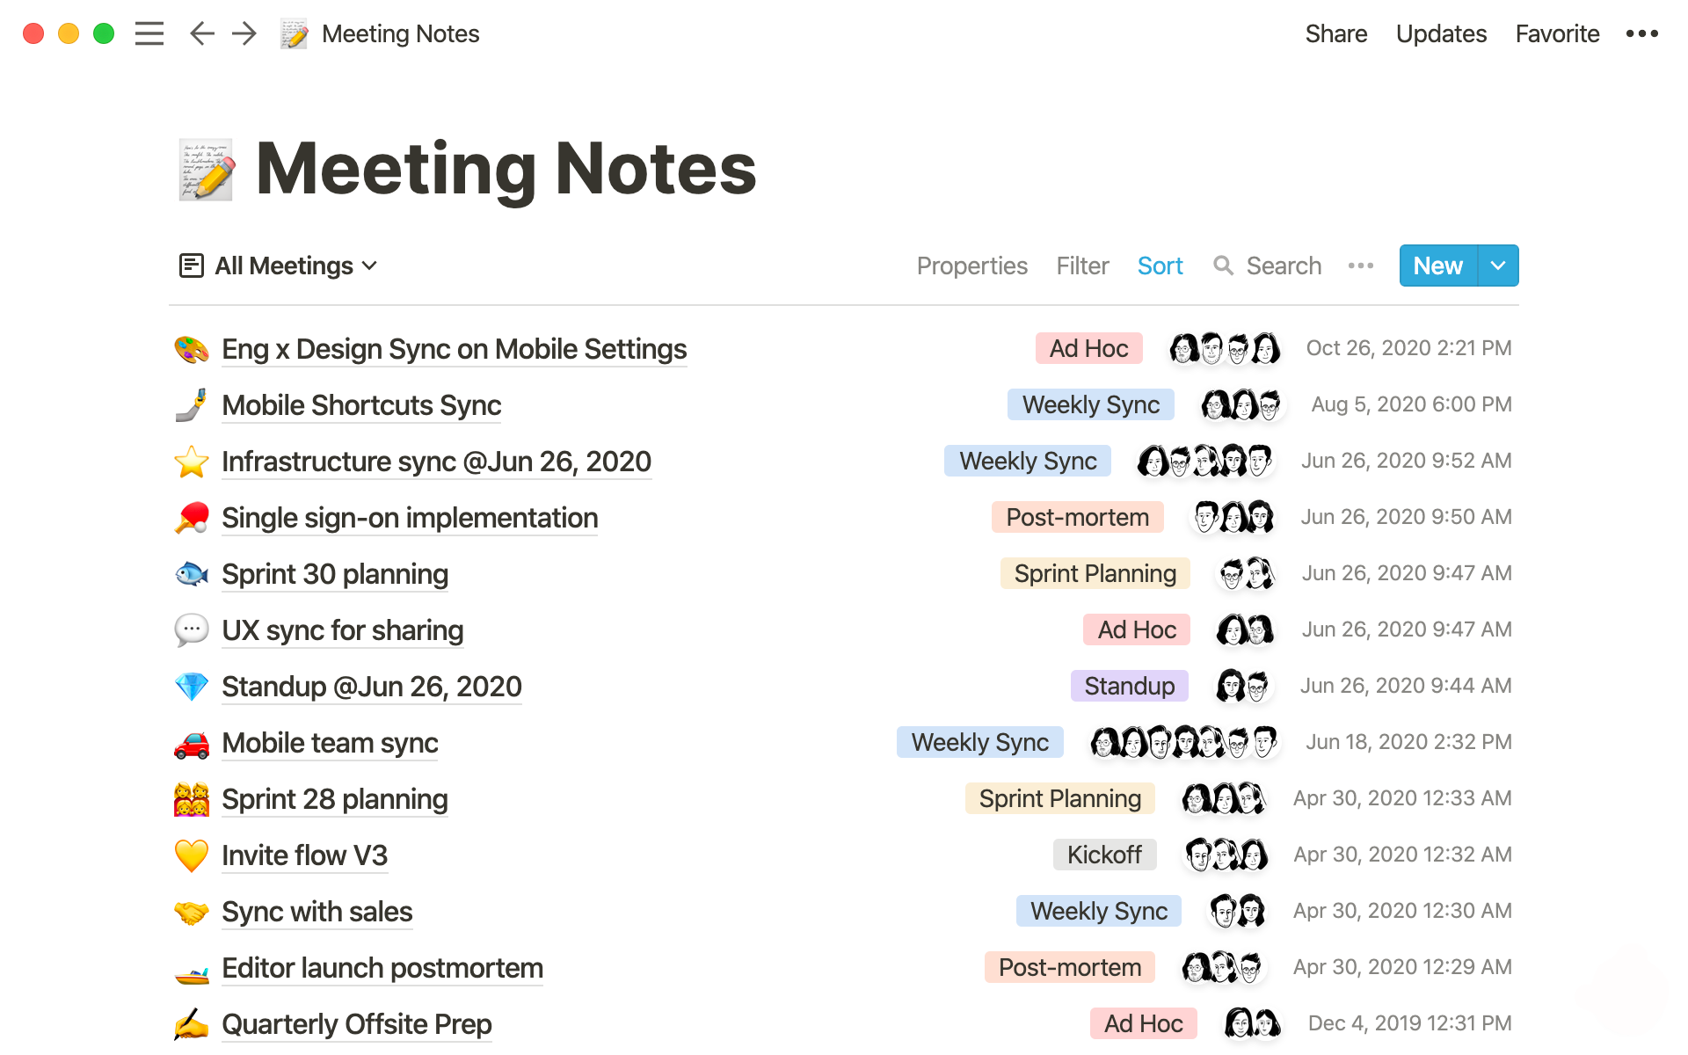This screenshot has height=1055, width=1688.
Task: Toggle Favorite for this page
Action: (1558, 33)
